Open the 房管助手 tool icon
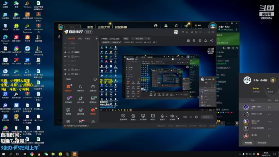Viewport: 279px width, 157px height. (81, 88)
